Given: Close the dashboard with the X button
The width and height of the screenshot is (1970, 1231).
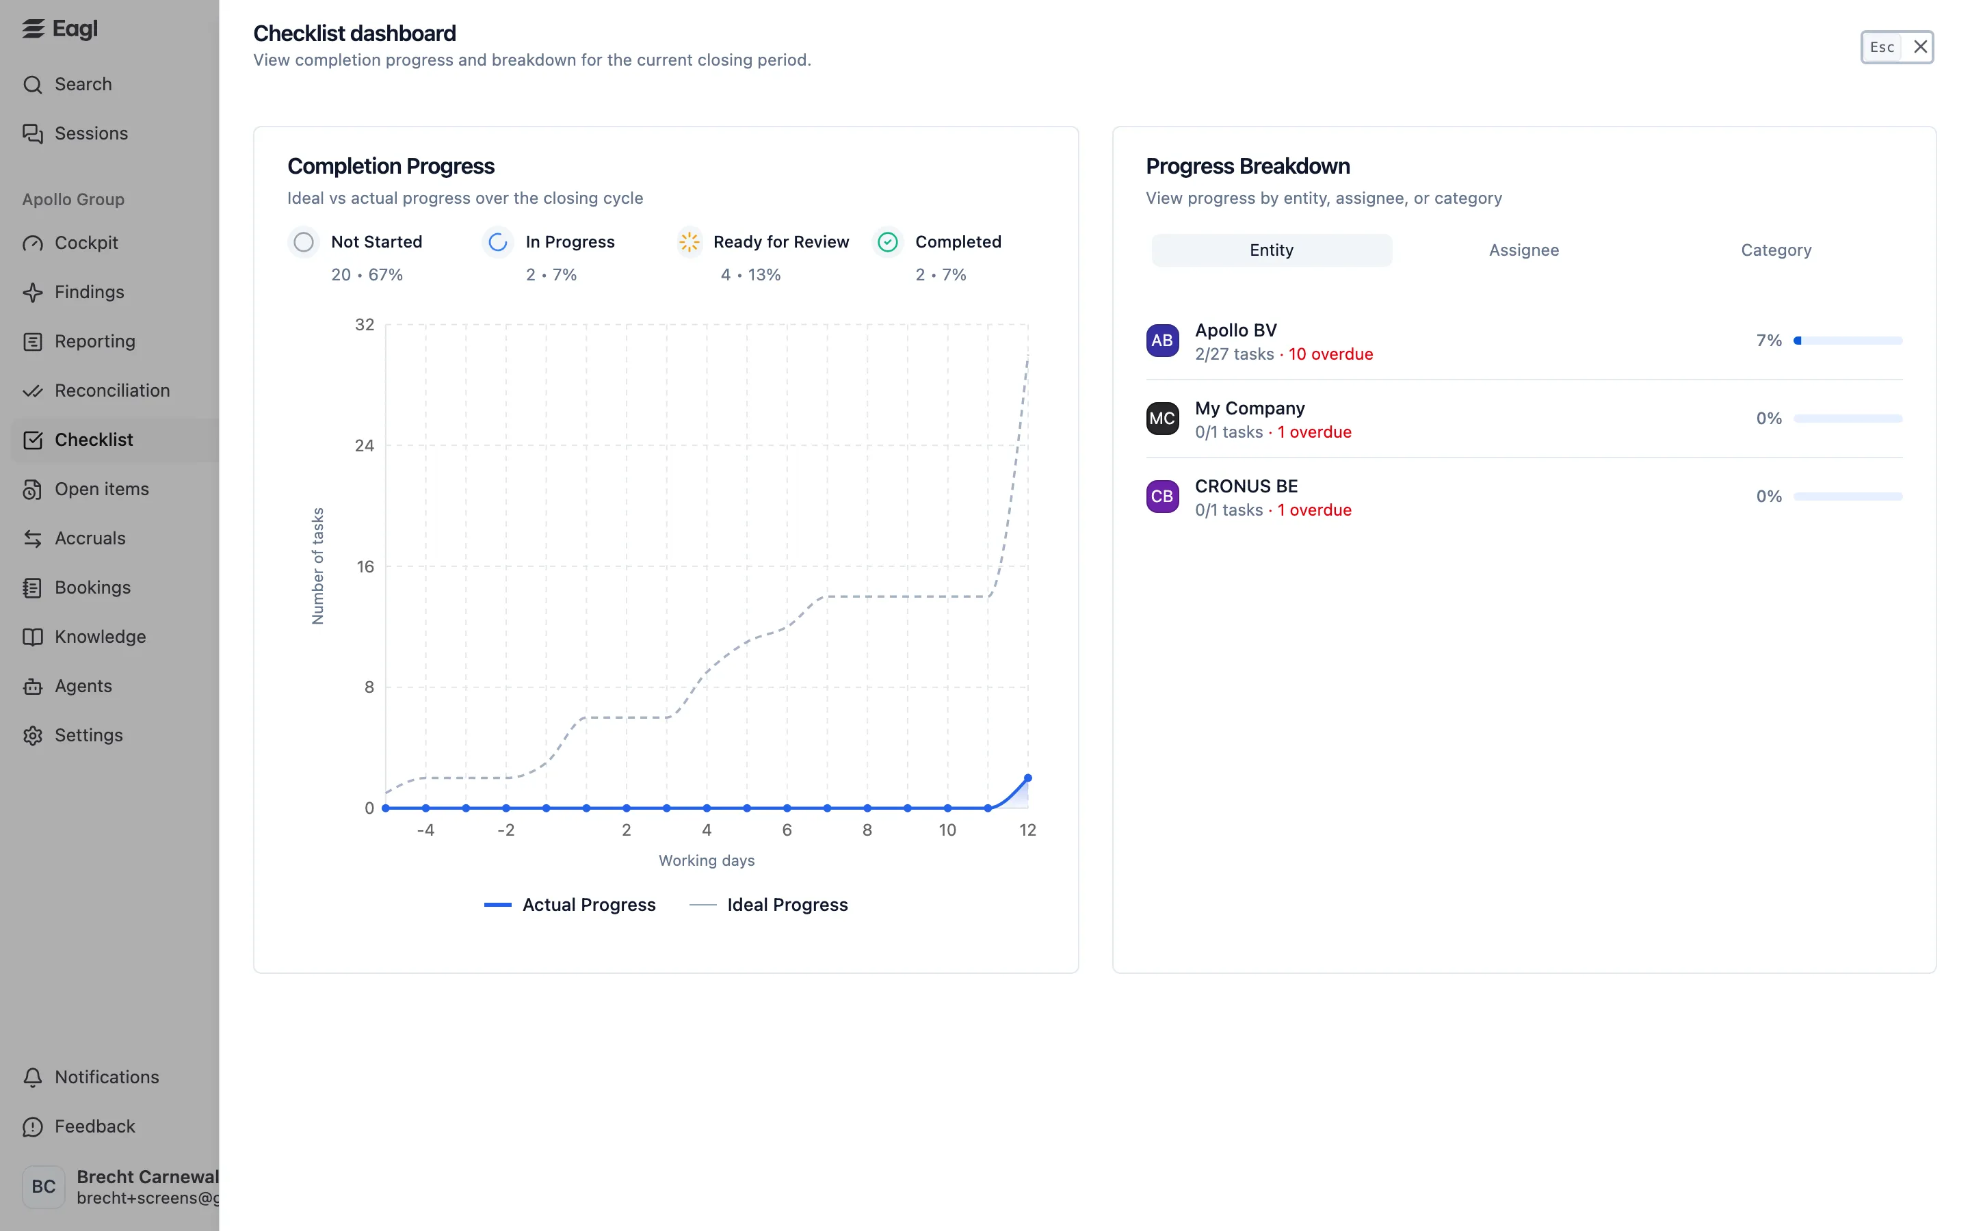Looking at the screenshot, I should click(1920, 47).
